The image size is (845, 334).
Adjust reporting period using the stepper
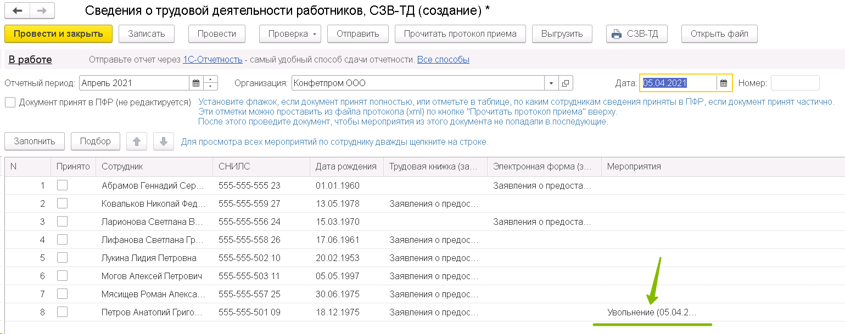pyautogui.click(x=211, y=83)
